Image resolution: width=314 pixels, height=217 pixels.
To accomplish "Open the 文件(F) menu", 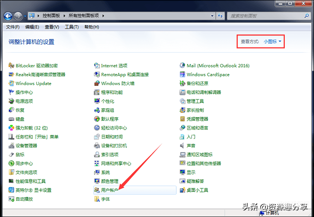I will [13, 27].
